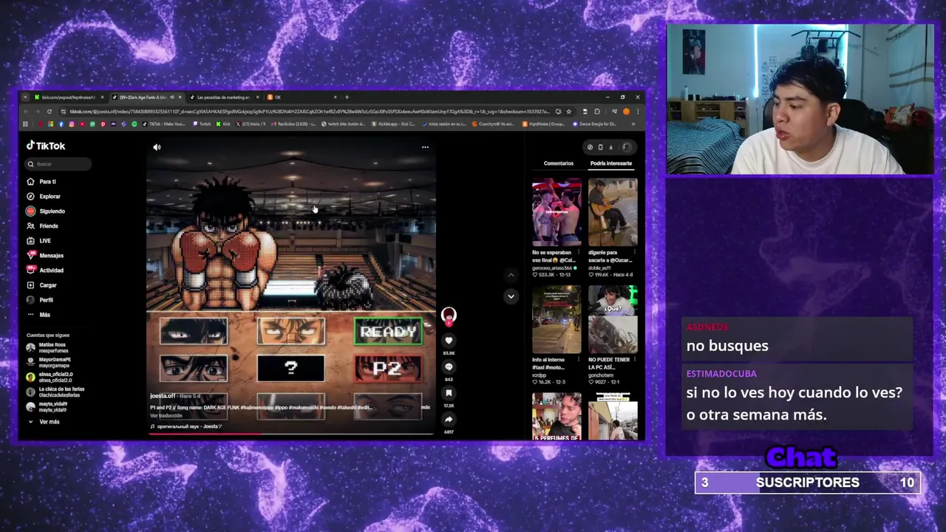946x532 pixels.
Task: Open options for 'Info al interno' video
Action: pyautogui.click(x=578, y=360)
